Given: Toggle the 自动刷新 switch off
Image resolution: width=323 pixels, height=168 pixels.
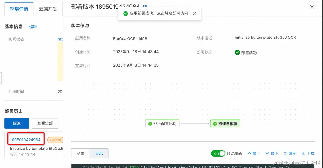Looking at the screenshot, I should coord(218,153).
